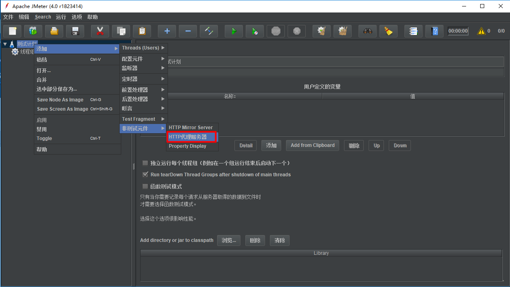Screen dimensions: 510x287
Task: Open the 文件 menu in menu bar
Action: (8, 17)
